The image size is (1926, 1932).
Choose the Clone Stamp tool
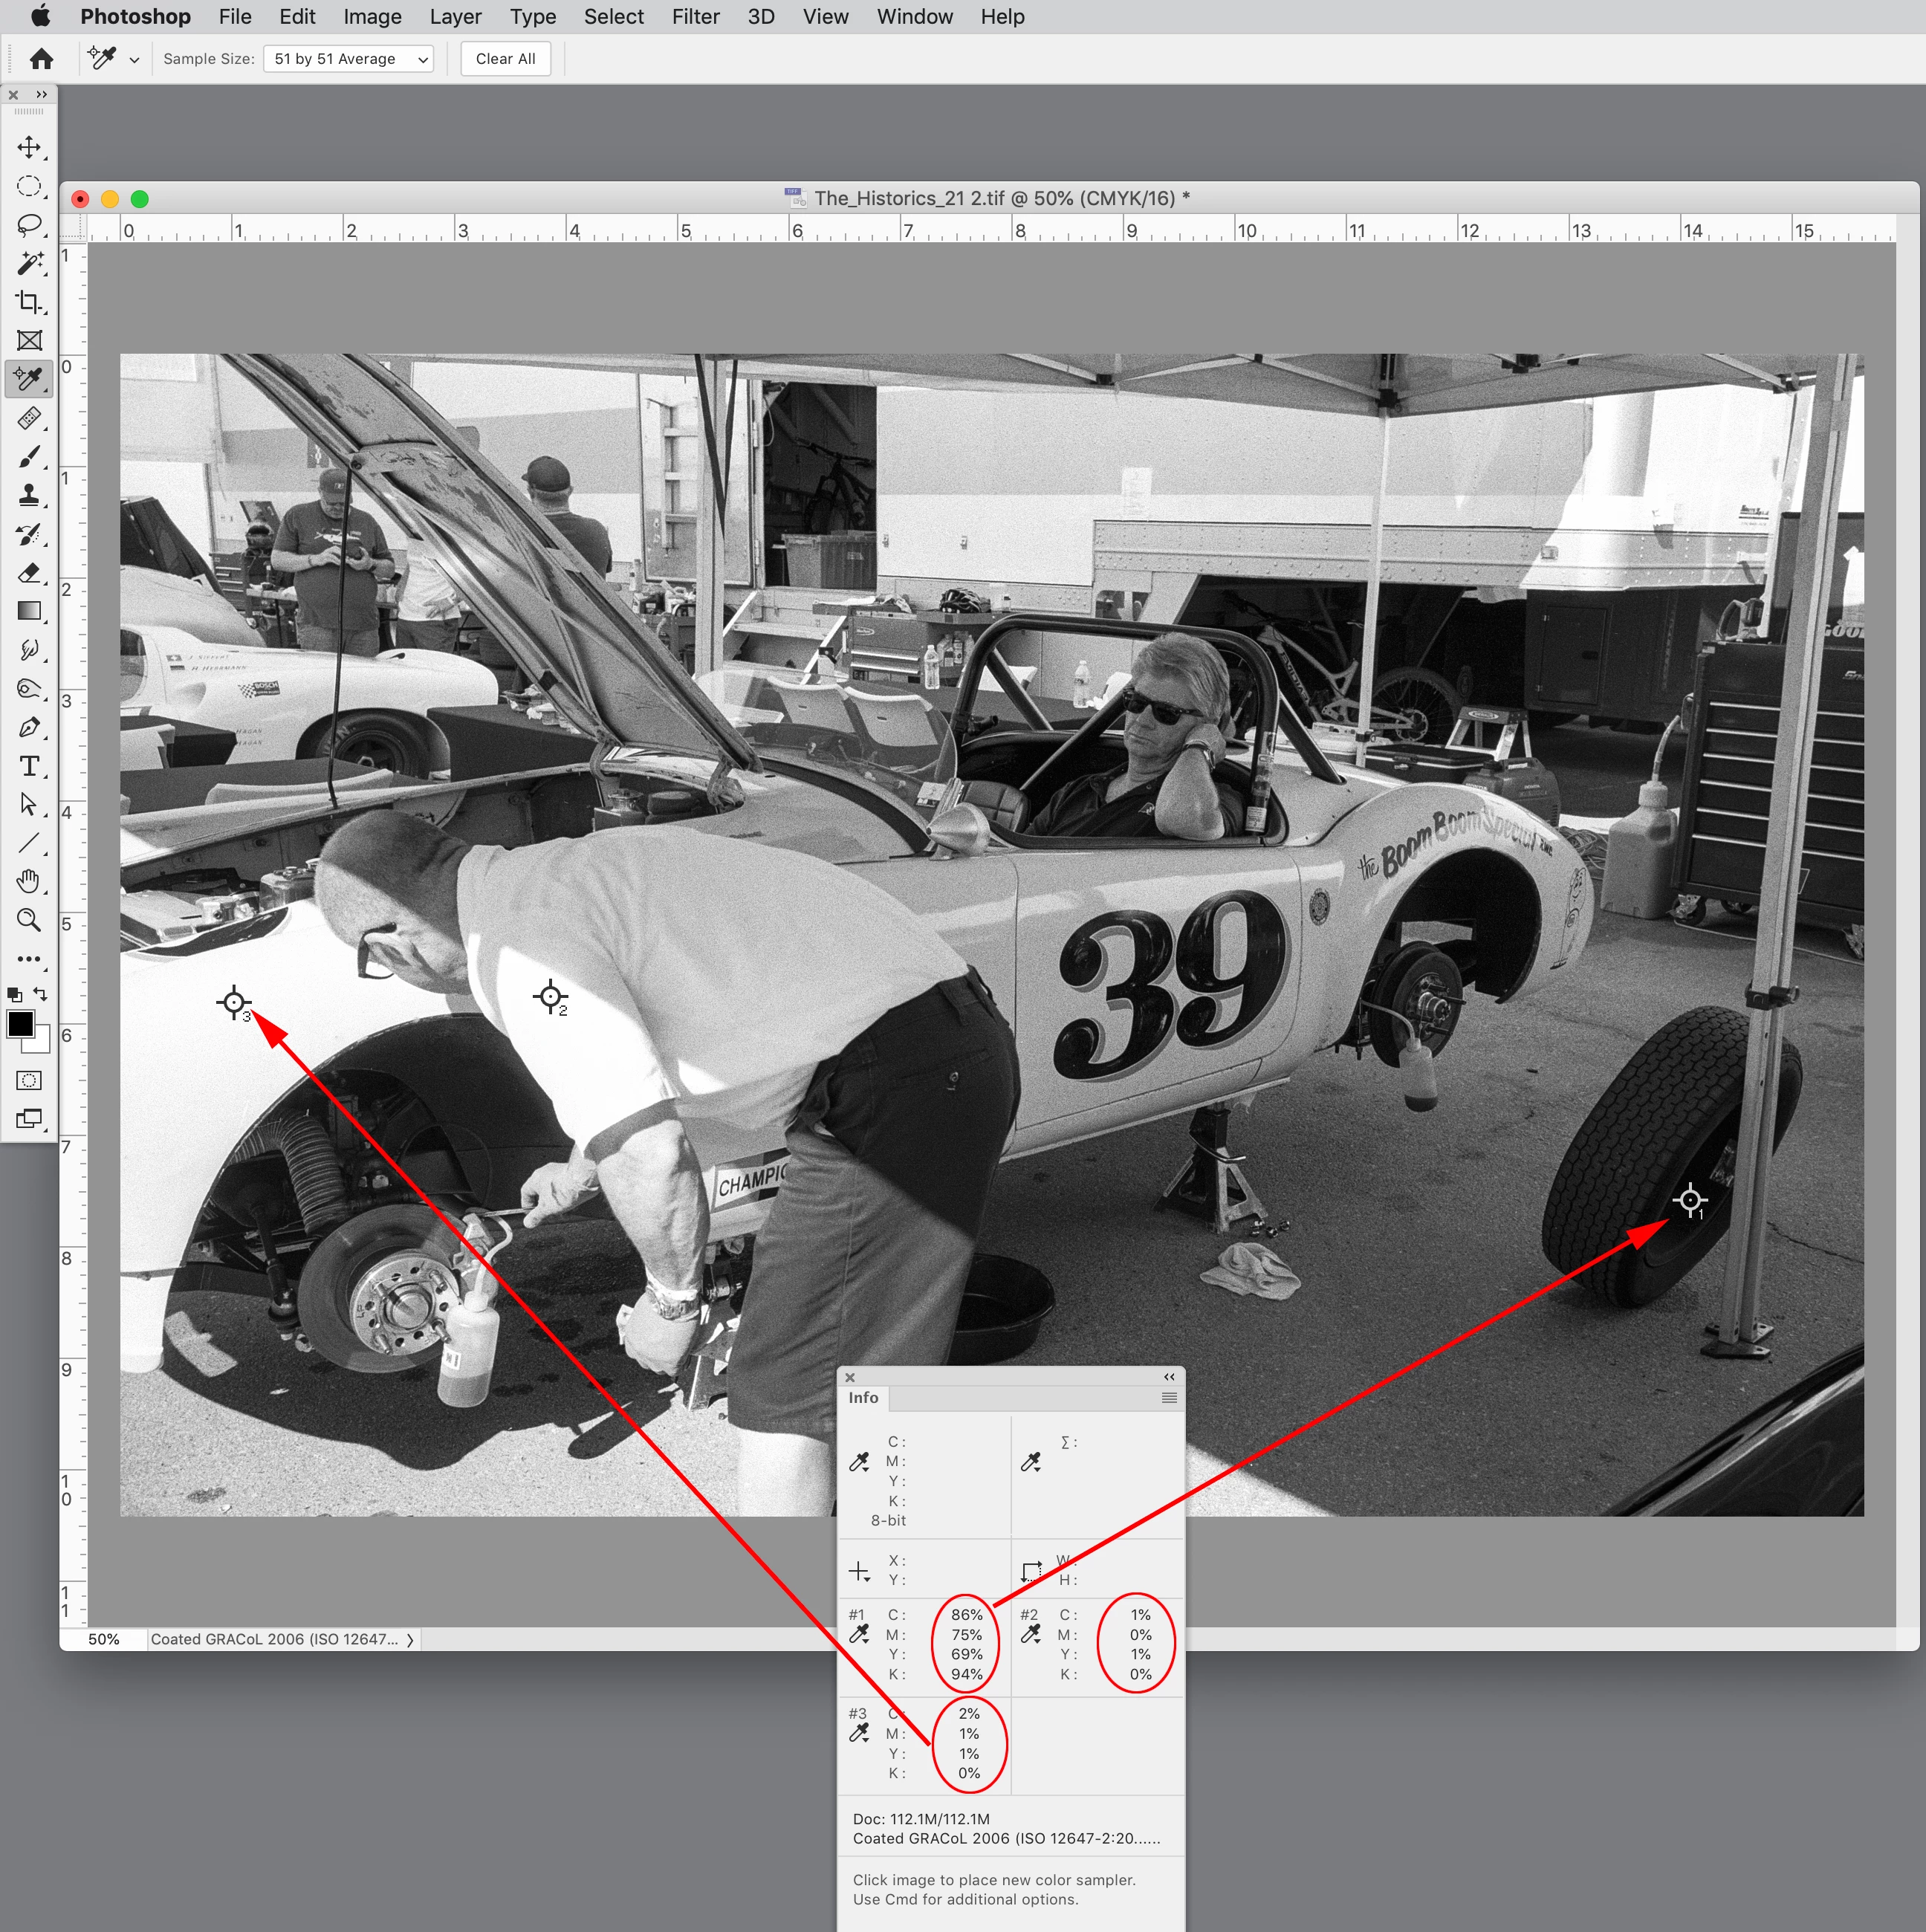(x=29, y=495)
